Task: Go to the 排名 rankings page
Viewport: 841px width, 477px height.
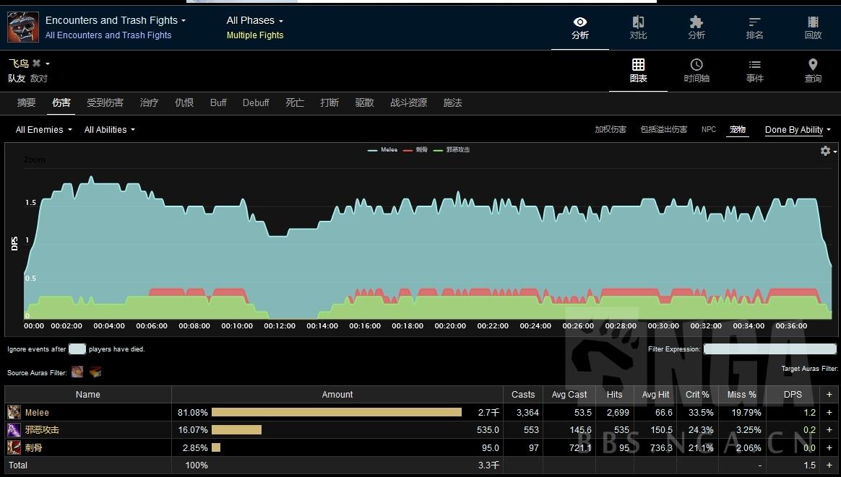Action: click(x=754, y=28)
